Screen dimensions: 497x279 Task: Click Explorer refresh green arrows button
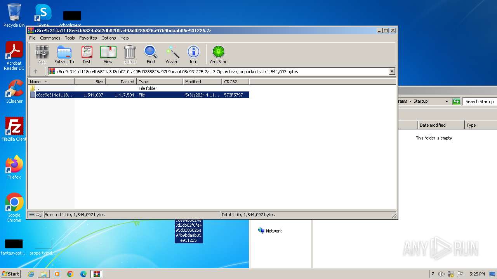tap(456, 102)
